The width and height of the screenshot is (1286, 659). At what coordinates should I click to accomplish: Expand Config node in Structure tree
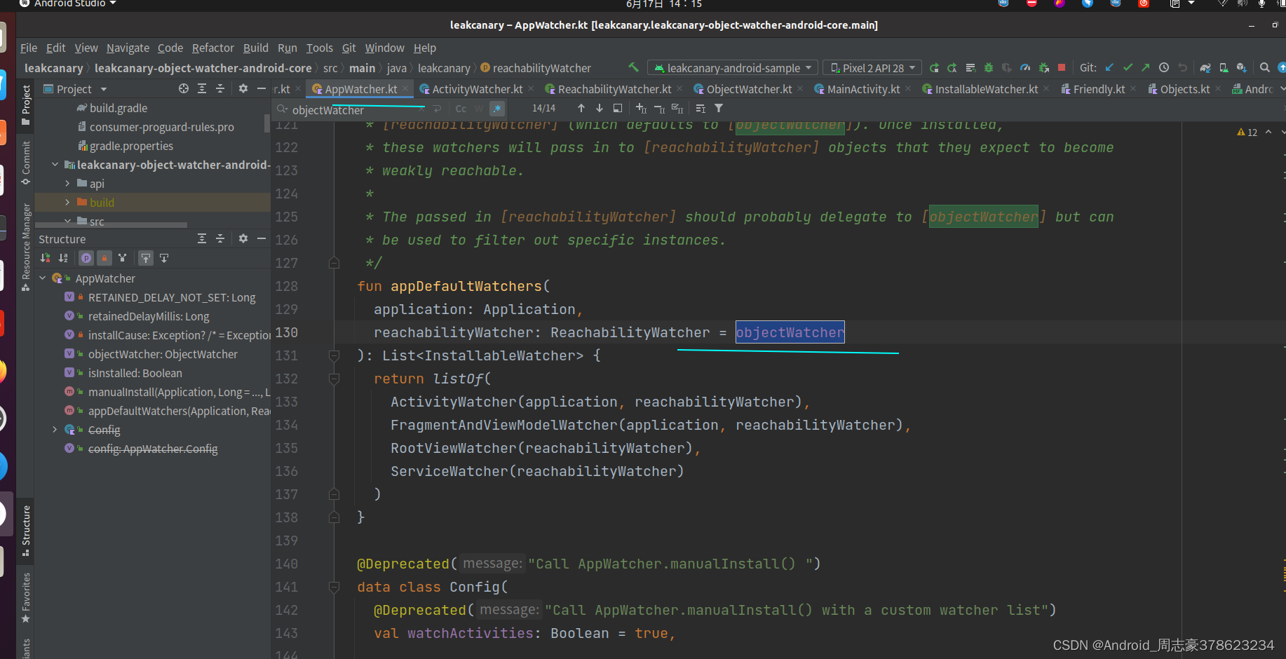click(x=55, y=429)
